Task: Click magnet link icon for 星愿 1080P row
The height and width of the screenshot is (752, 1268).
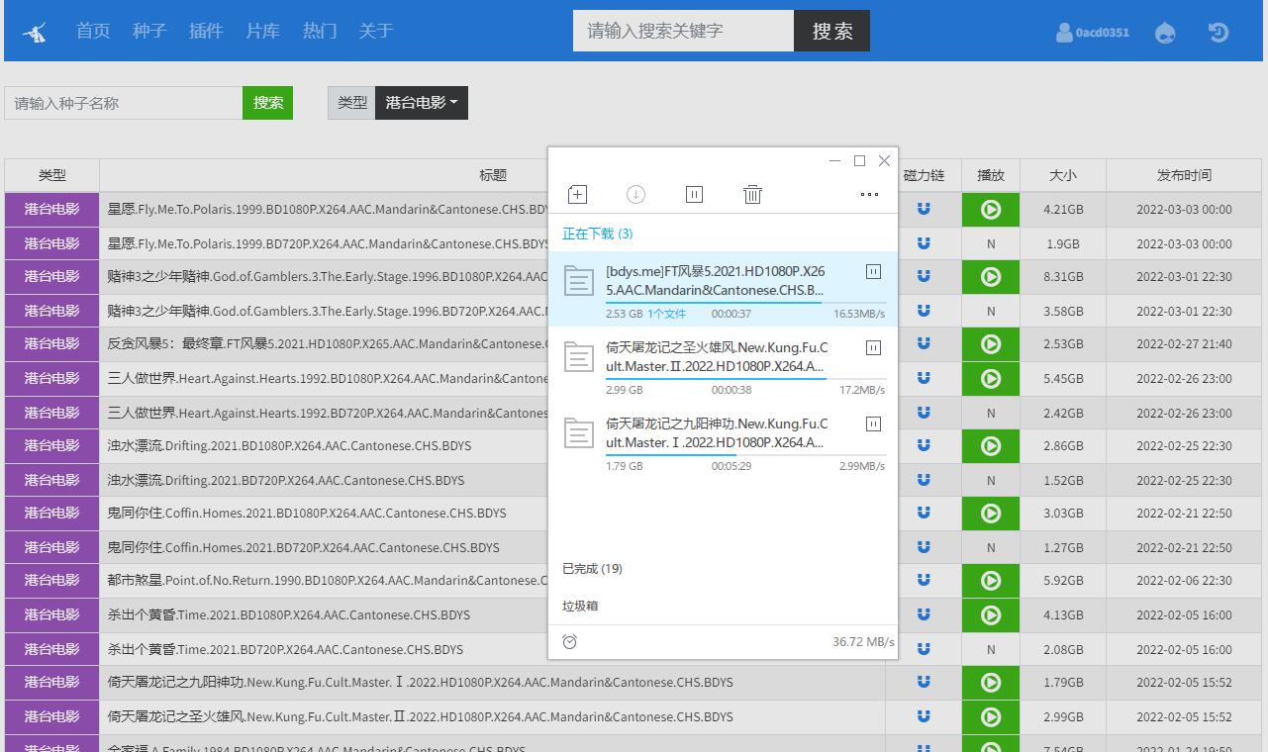Action: pyautogui.click(x=924, y=210)
